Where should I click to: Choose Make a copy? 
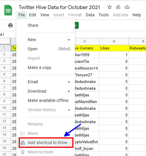point(46,67)
